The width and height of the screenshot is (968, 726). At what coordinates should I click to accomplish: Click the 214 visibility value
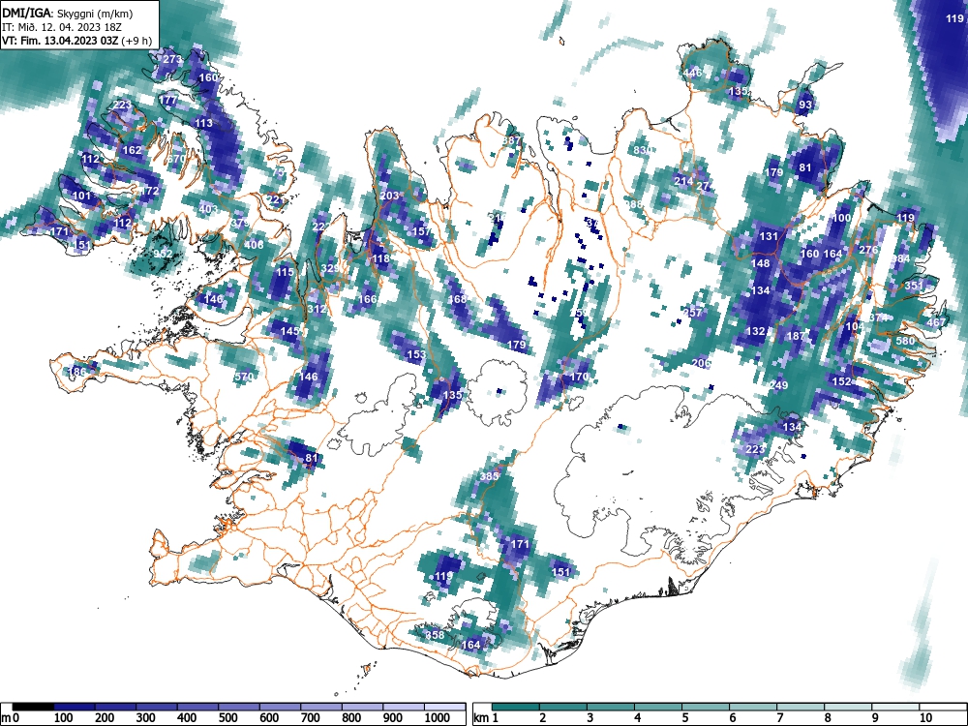point(683,181)
